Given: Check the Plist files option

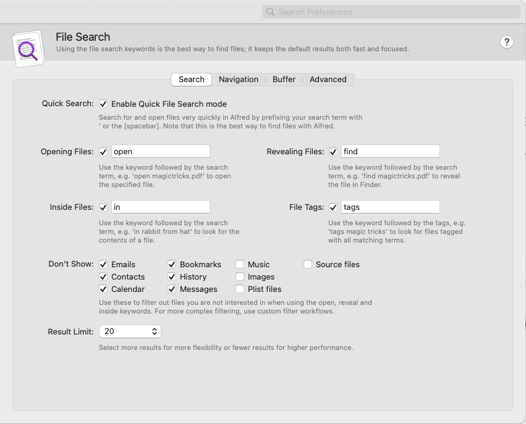Looking at the screenshot, I should (240, 289).
